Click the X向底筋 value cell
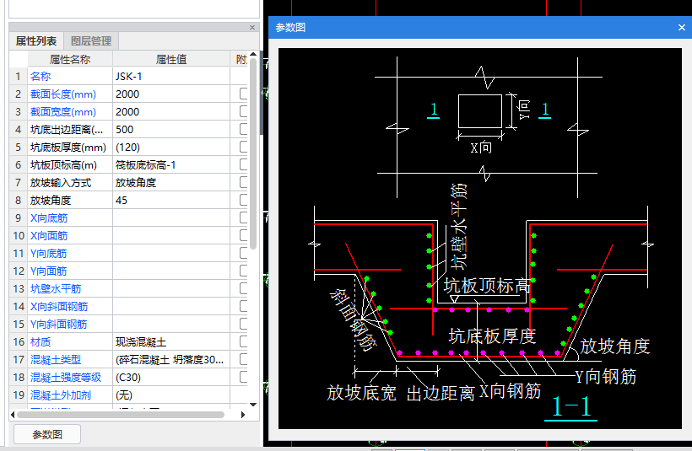The image size is (692, 451). coord(171,217)
